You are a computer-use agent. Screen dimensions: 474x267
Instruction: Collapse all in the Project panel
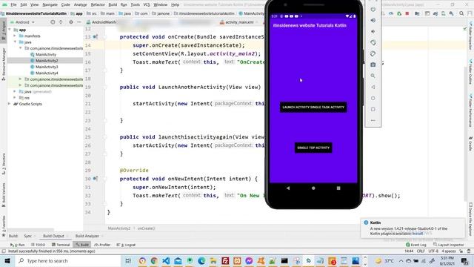[x=61, y=22]
